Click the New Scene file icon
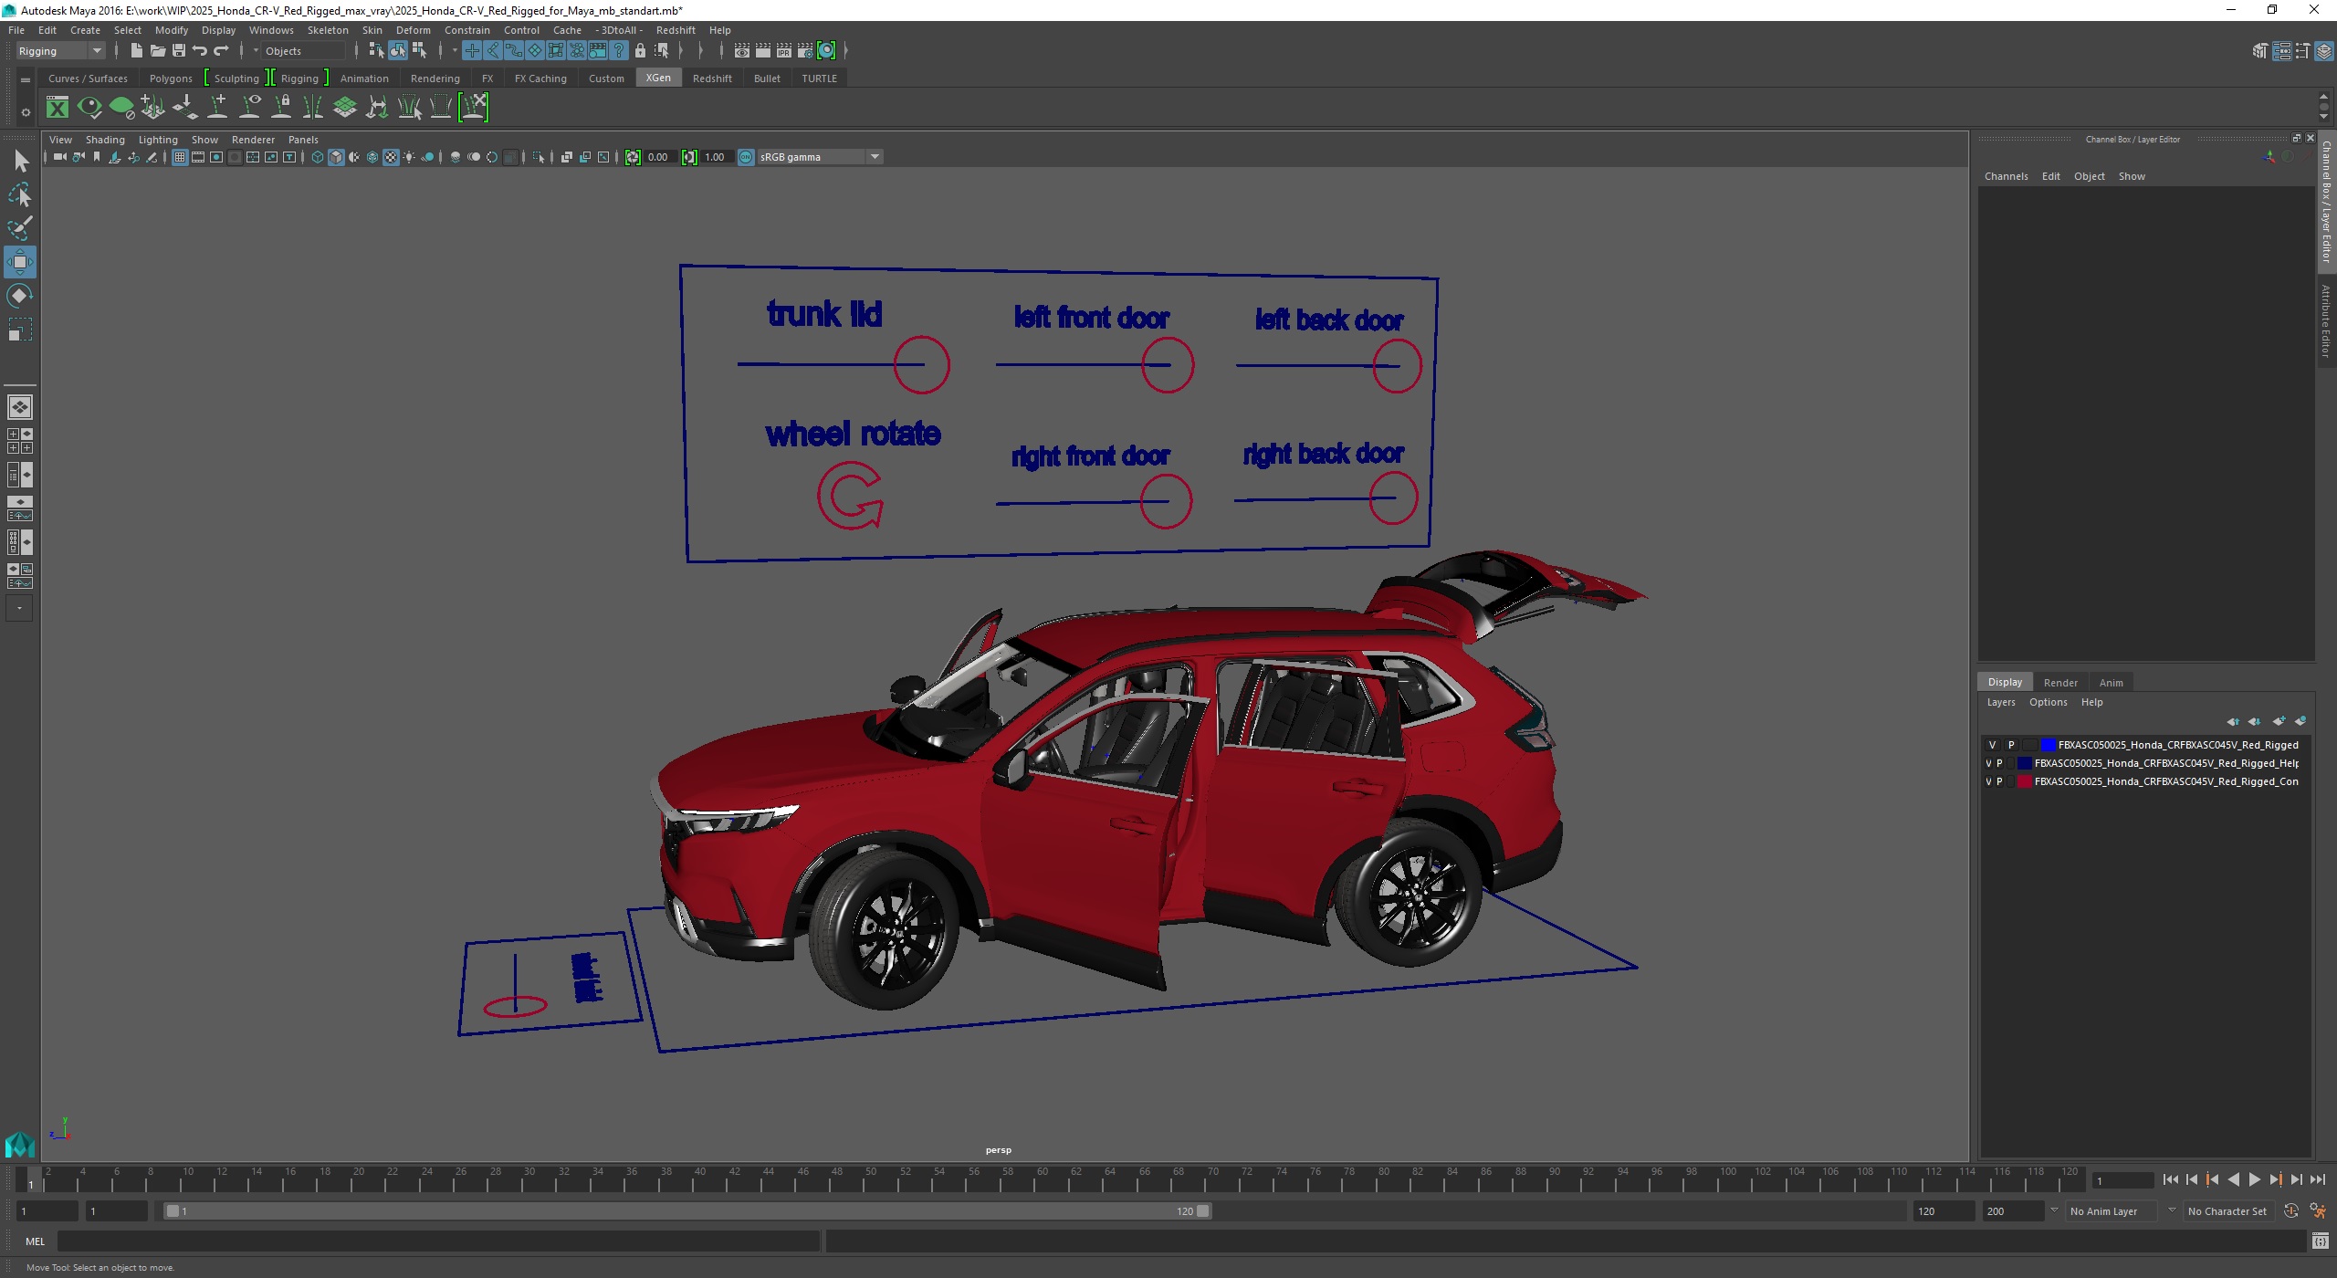This screenshot has width=2337, height=1278. [136, 50]
